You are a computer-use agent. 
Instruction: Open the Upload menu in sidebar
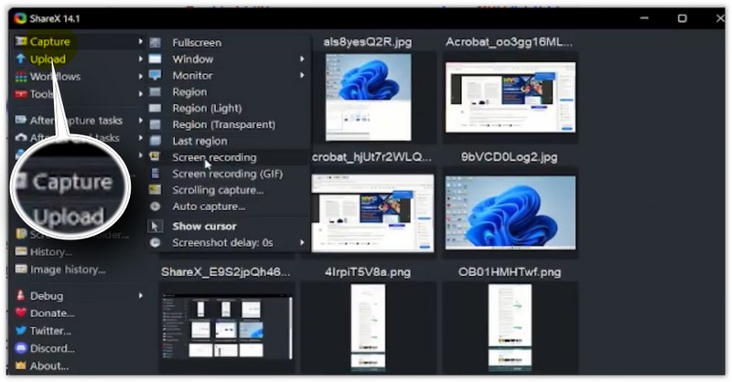pos(48,59)
